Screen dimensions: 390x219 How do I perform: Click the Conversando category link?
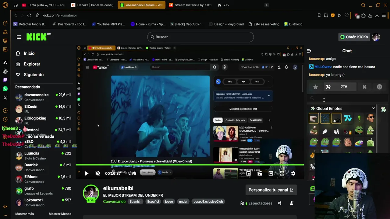click(114, 202)
